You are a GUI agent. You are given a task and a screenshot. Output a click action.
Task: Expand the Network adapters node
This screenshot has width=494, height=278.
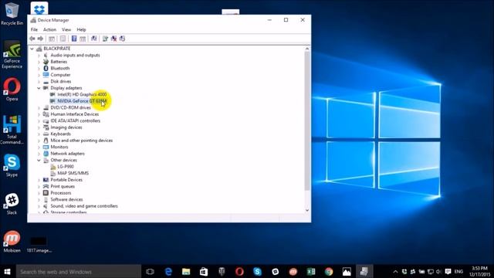[39, 154]
